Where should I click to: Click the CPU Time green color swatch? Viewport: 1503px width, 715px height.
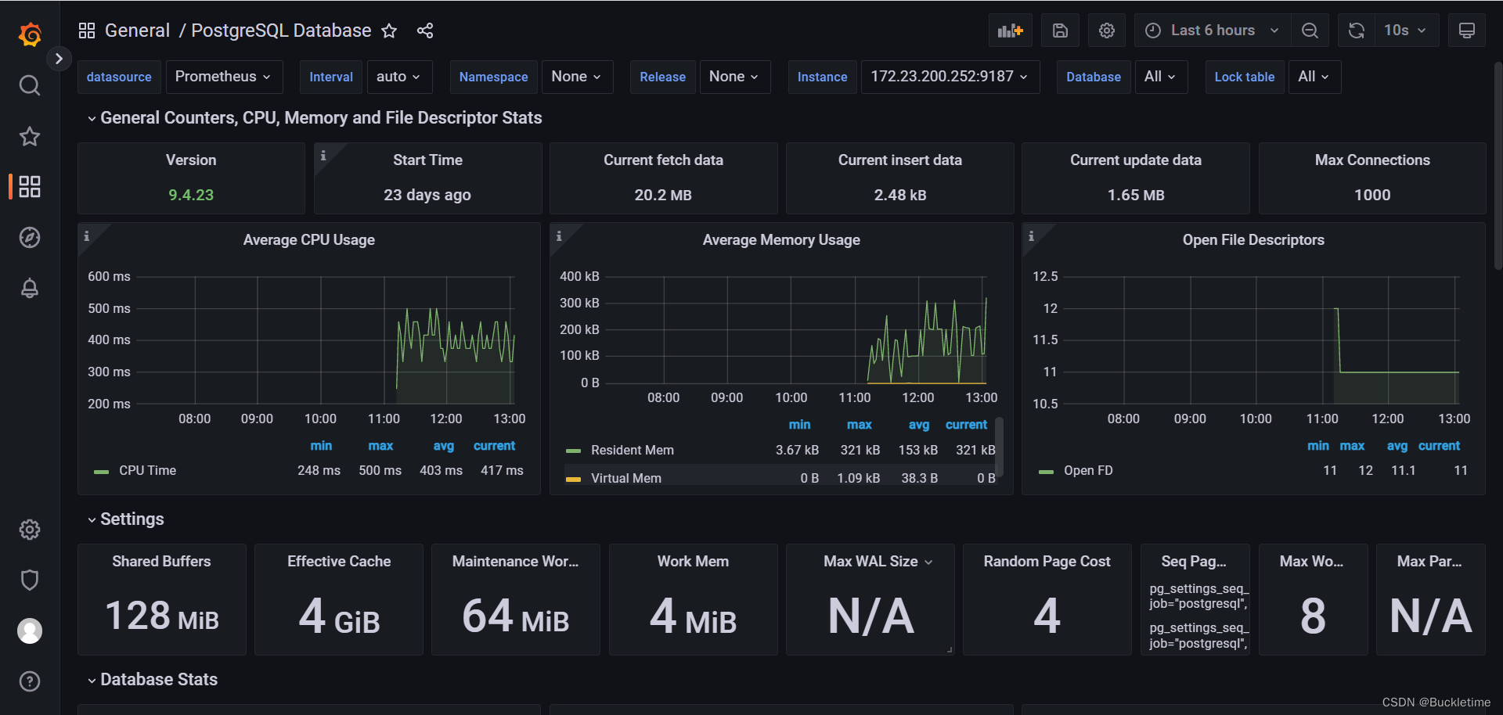[101, 472]
